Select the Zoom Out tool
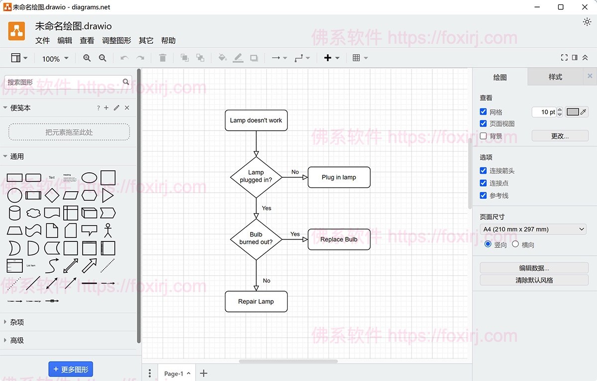Viewport: 597px width, 381px height. (x=103, y=58)
